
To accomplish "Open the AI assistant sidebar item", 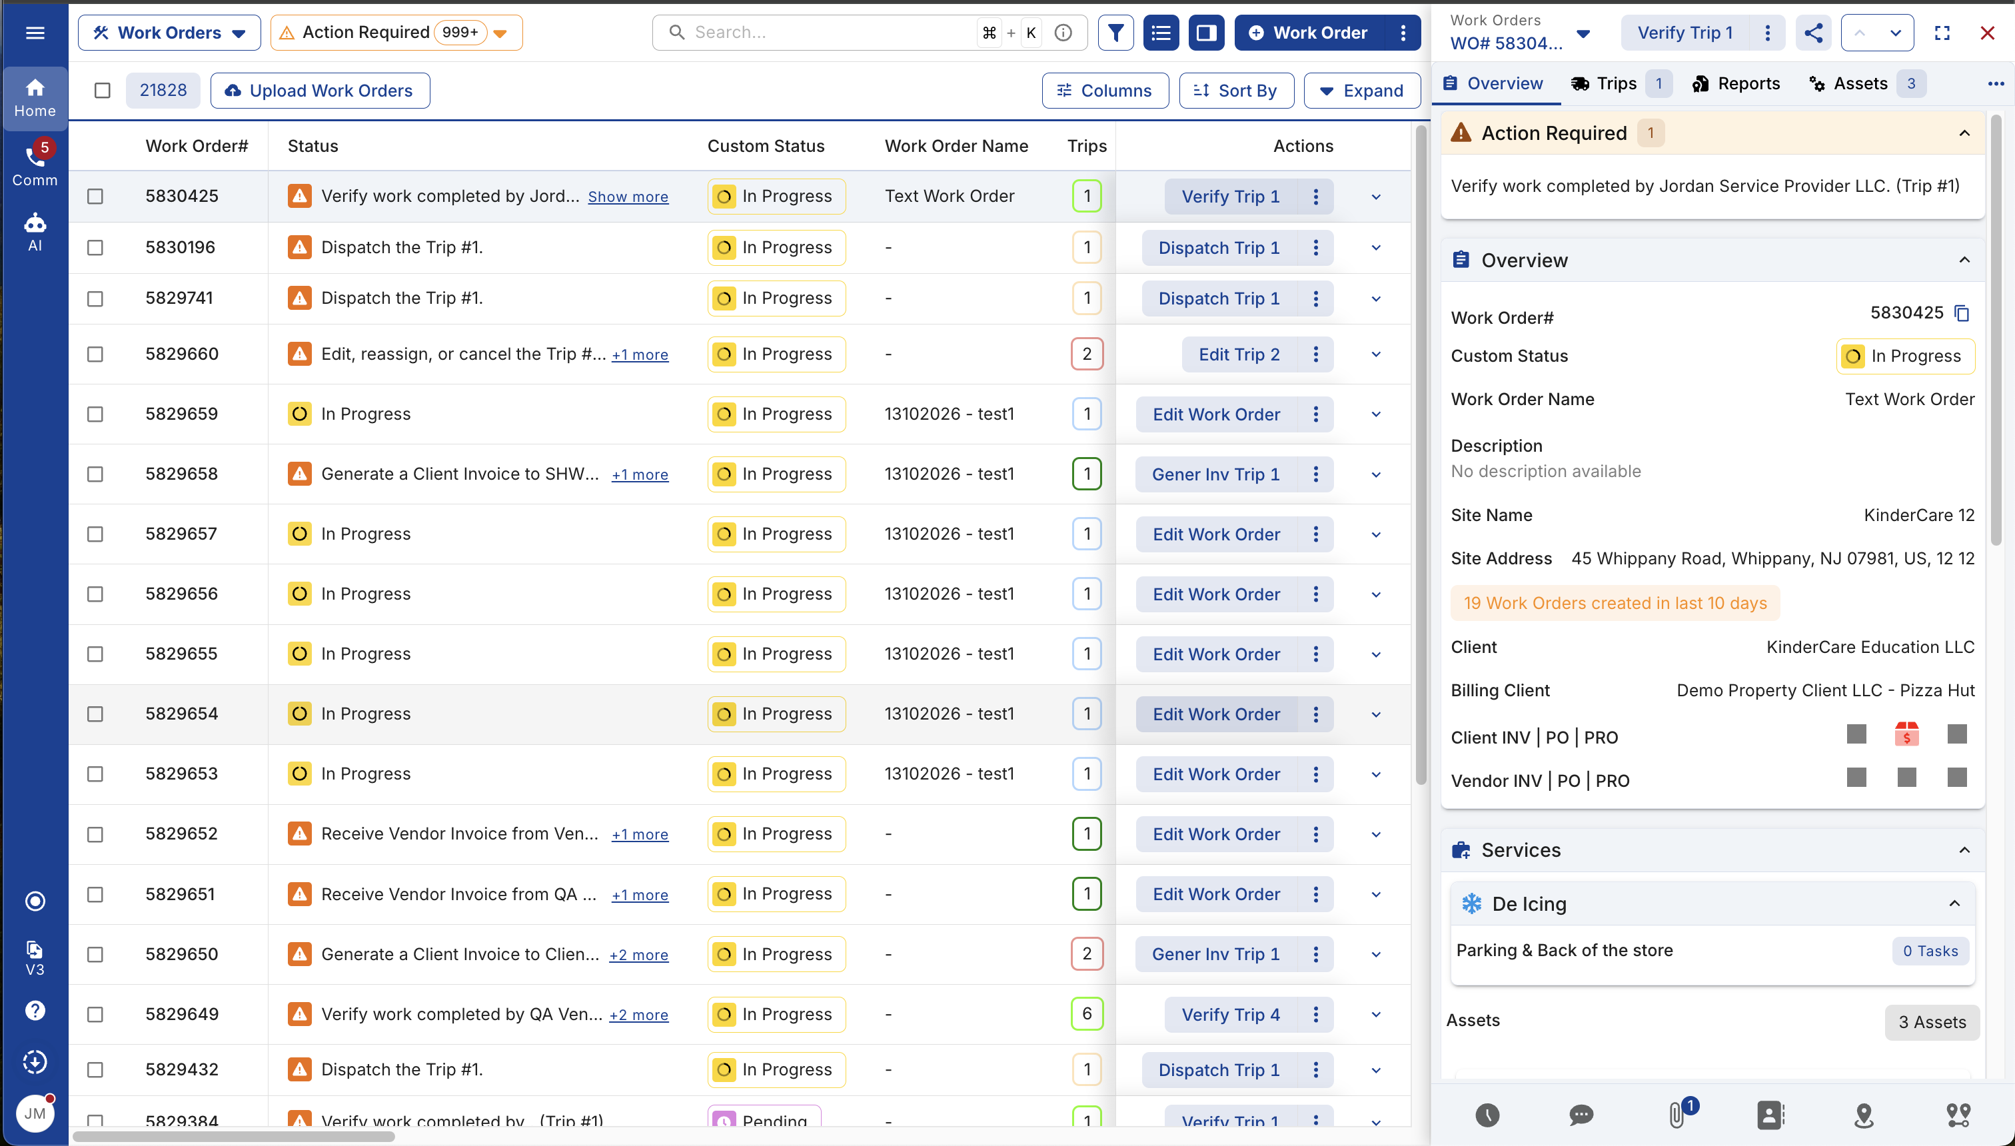I will (35, 232).
